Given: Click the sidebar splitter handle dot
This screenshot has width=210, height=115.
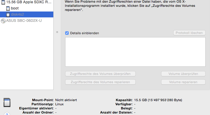Looking at the screenshot, I should click(57, 32).
